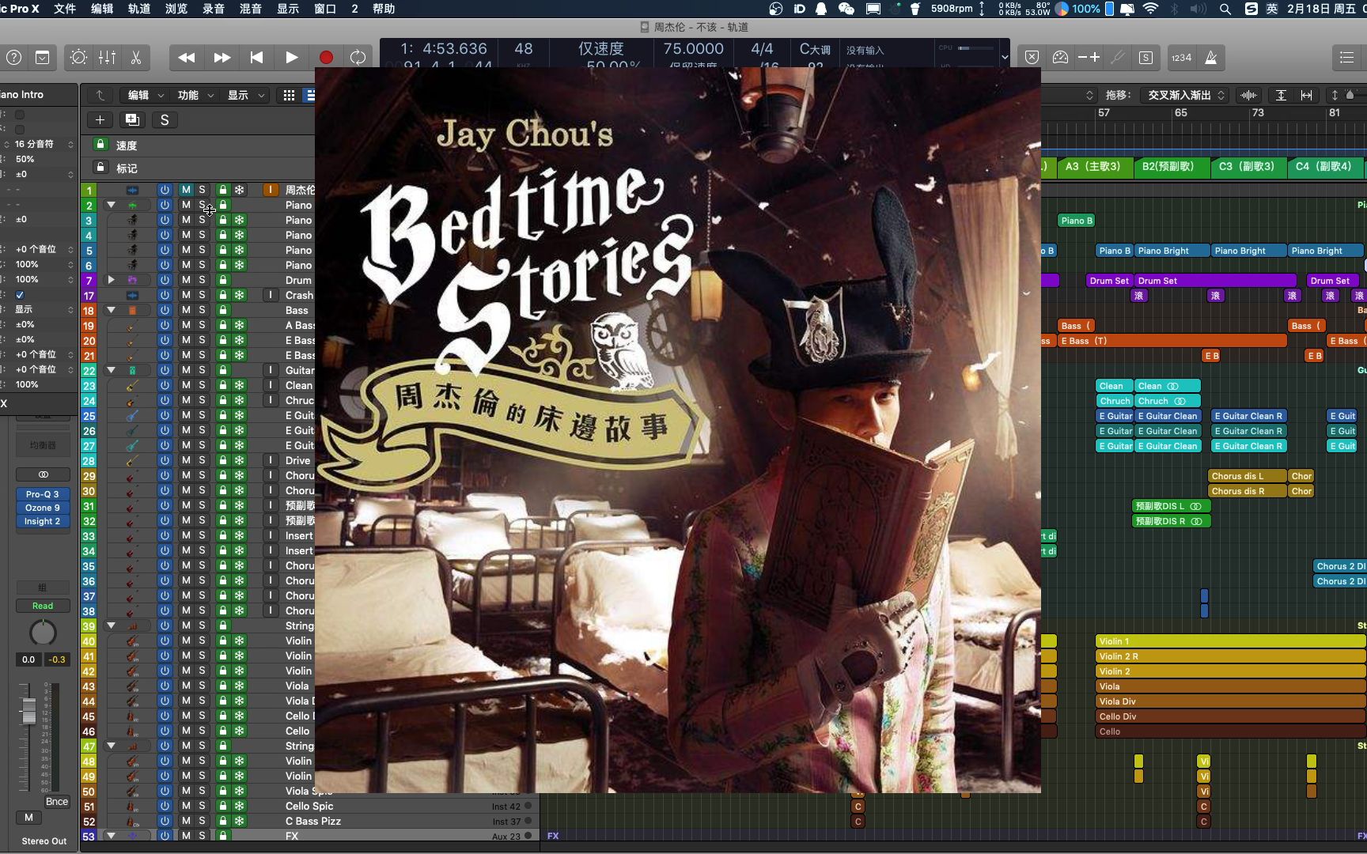The image size is (1367, 854).
Task: Click the vertical auto zoom button
Action: (1281, 95)
